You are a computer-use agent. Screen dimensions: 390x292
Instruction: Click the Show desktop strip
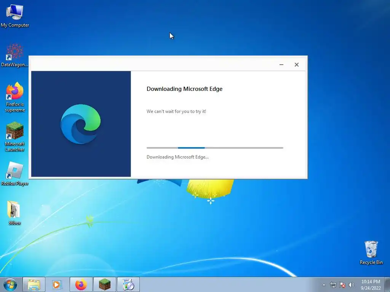coord(387,284)
